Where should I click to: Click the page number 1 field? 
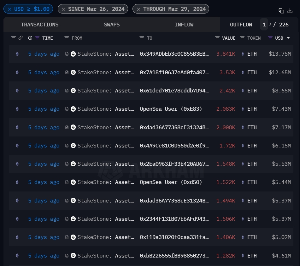coord(264,25)
